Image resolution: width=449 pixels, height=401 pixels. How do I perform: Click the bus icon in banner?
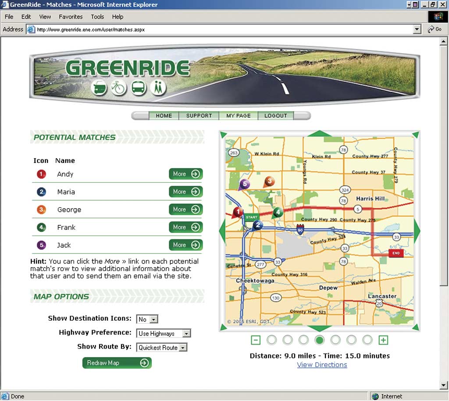138,87
